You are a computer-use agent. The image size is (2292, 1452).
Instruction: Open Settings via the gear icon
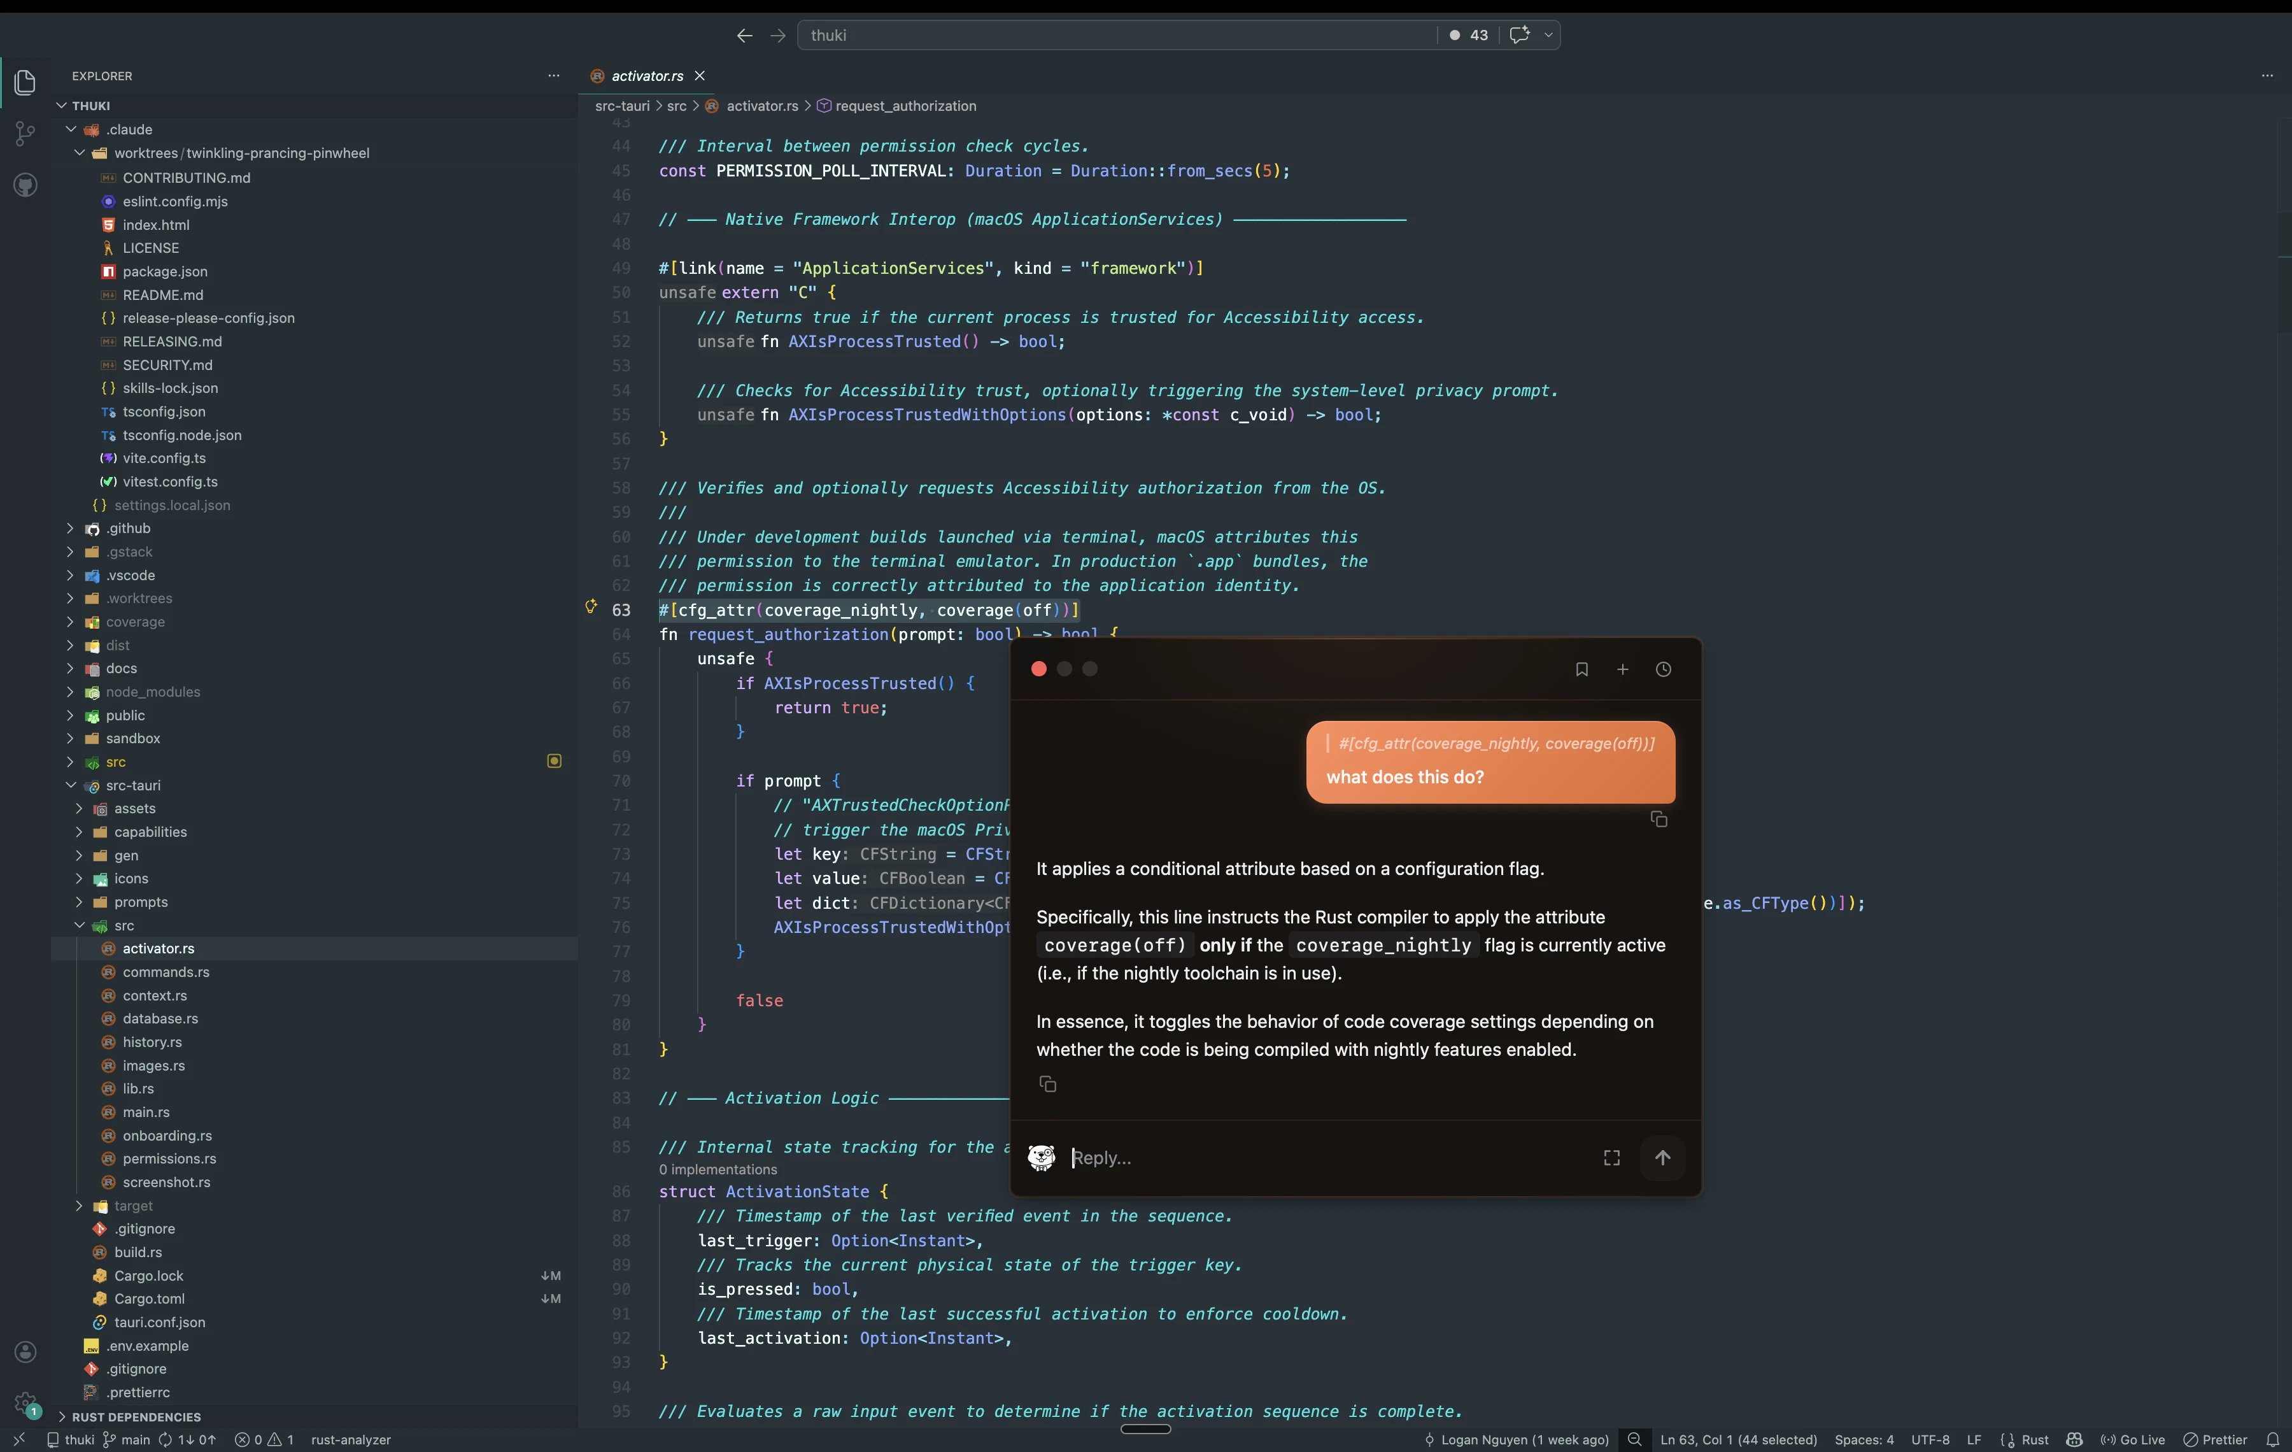click(25, 1402)
